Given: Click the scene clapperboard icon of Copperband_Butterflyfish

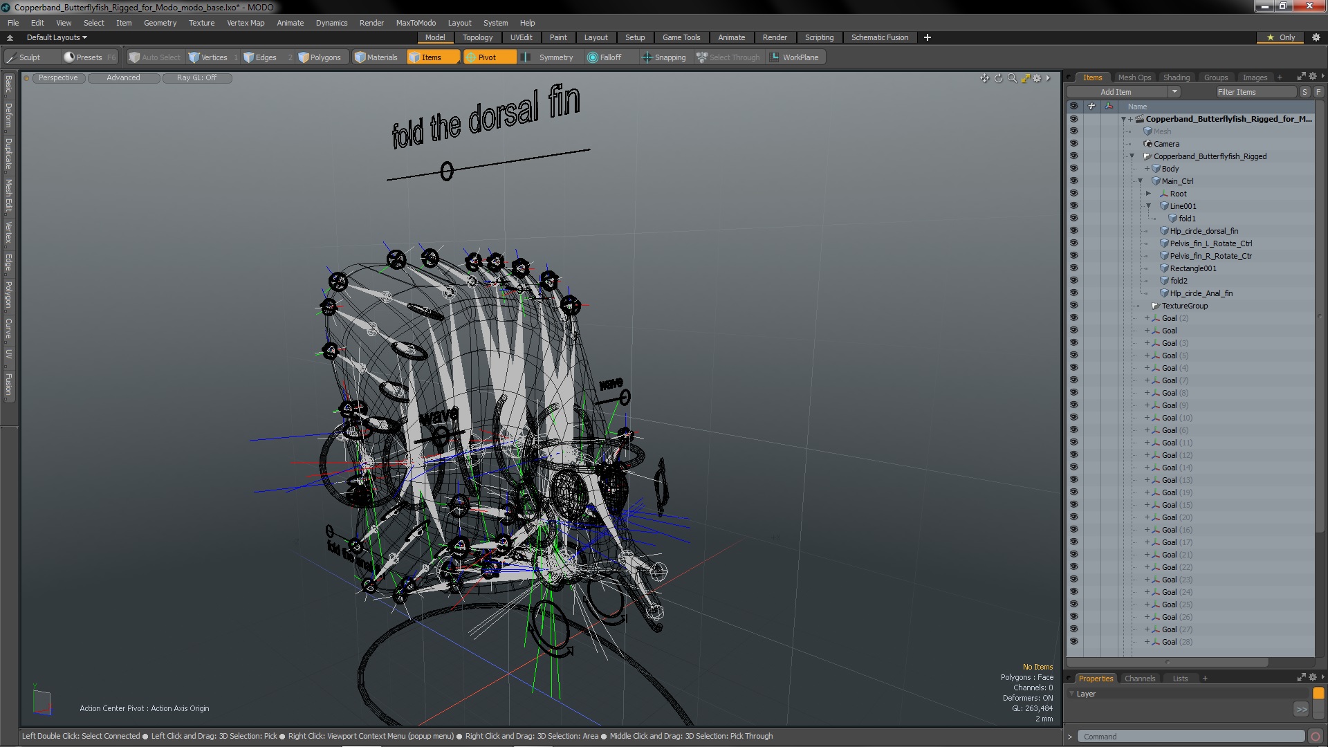Looking at the screenshot, I should tap(1140, 119).
